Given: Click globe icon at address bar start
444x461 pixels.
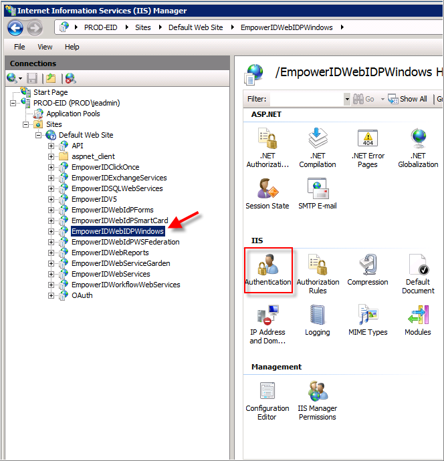Looking at the screenshot, I should [64, 27].
